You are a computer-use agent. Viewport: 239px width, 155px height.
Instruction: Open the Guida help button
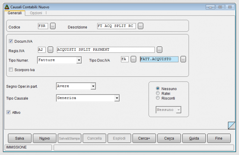[x=194, y=138]
